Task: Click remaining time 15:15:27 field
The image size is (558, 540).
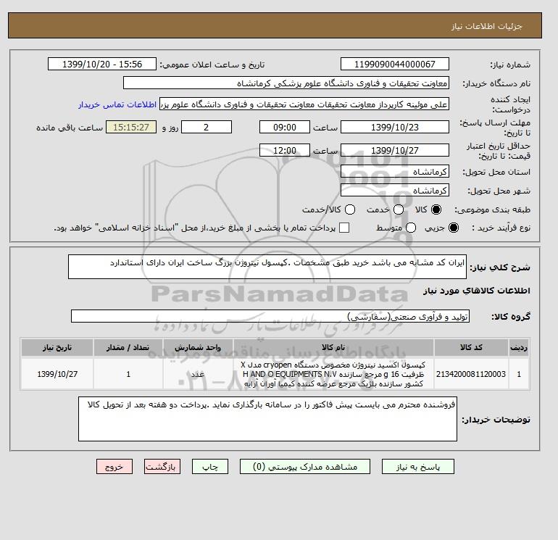Action: point(131,127)
